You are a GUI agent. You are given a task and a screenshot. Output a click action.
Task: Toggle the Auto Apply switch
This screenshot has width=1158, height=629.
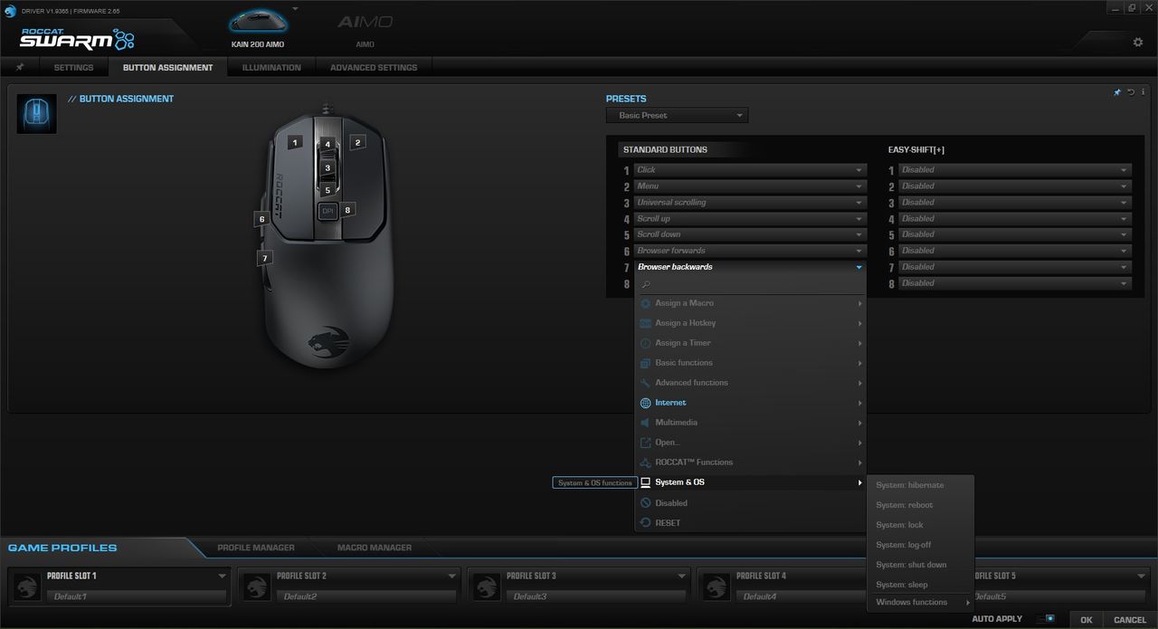[1046, 619]
